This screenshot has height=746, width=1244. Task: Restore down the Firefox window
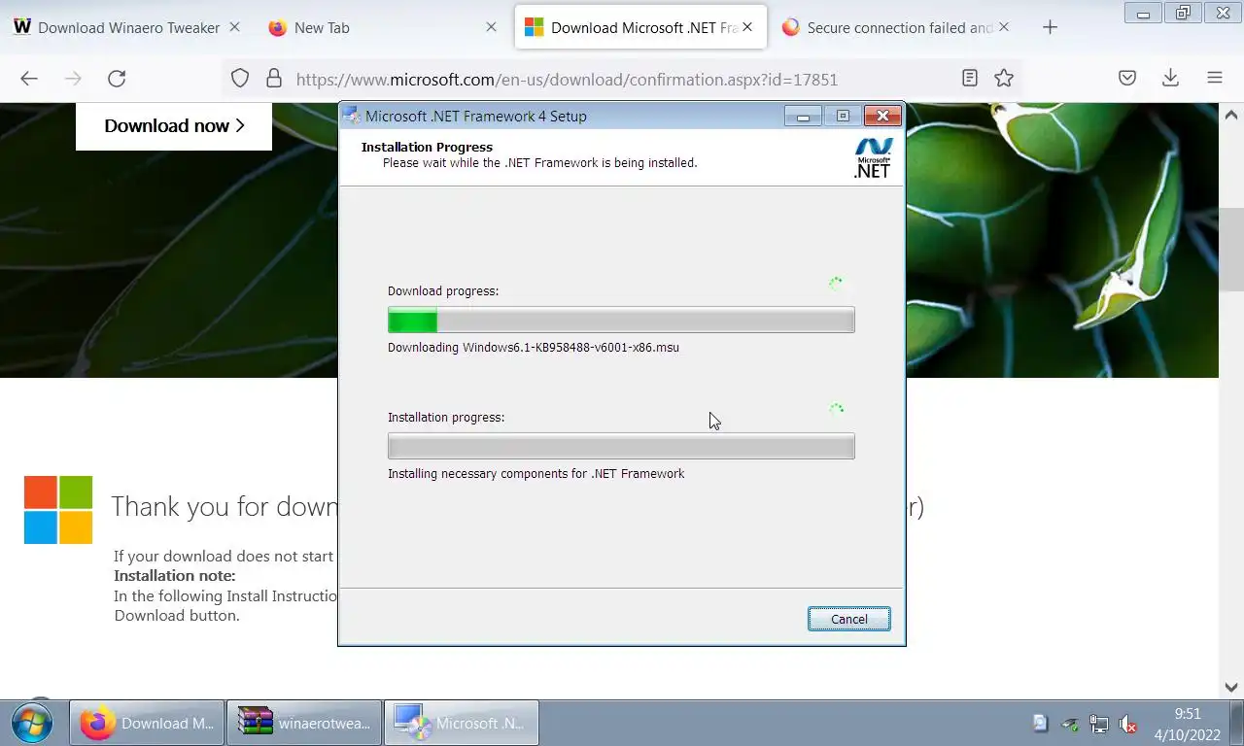pos(1182,13)
